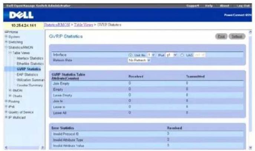Screen dimensions: 255x151
Task: Open EAP Statistics page
Action: coord(27,75)
